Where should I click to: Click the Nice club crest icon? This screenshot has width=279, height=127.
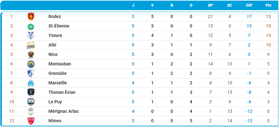click(31, 54)
